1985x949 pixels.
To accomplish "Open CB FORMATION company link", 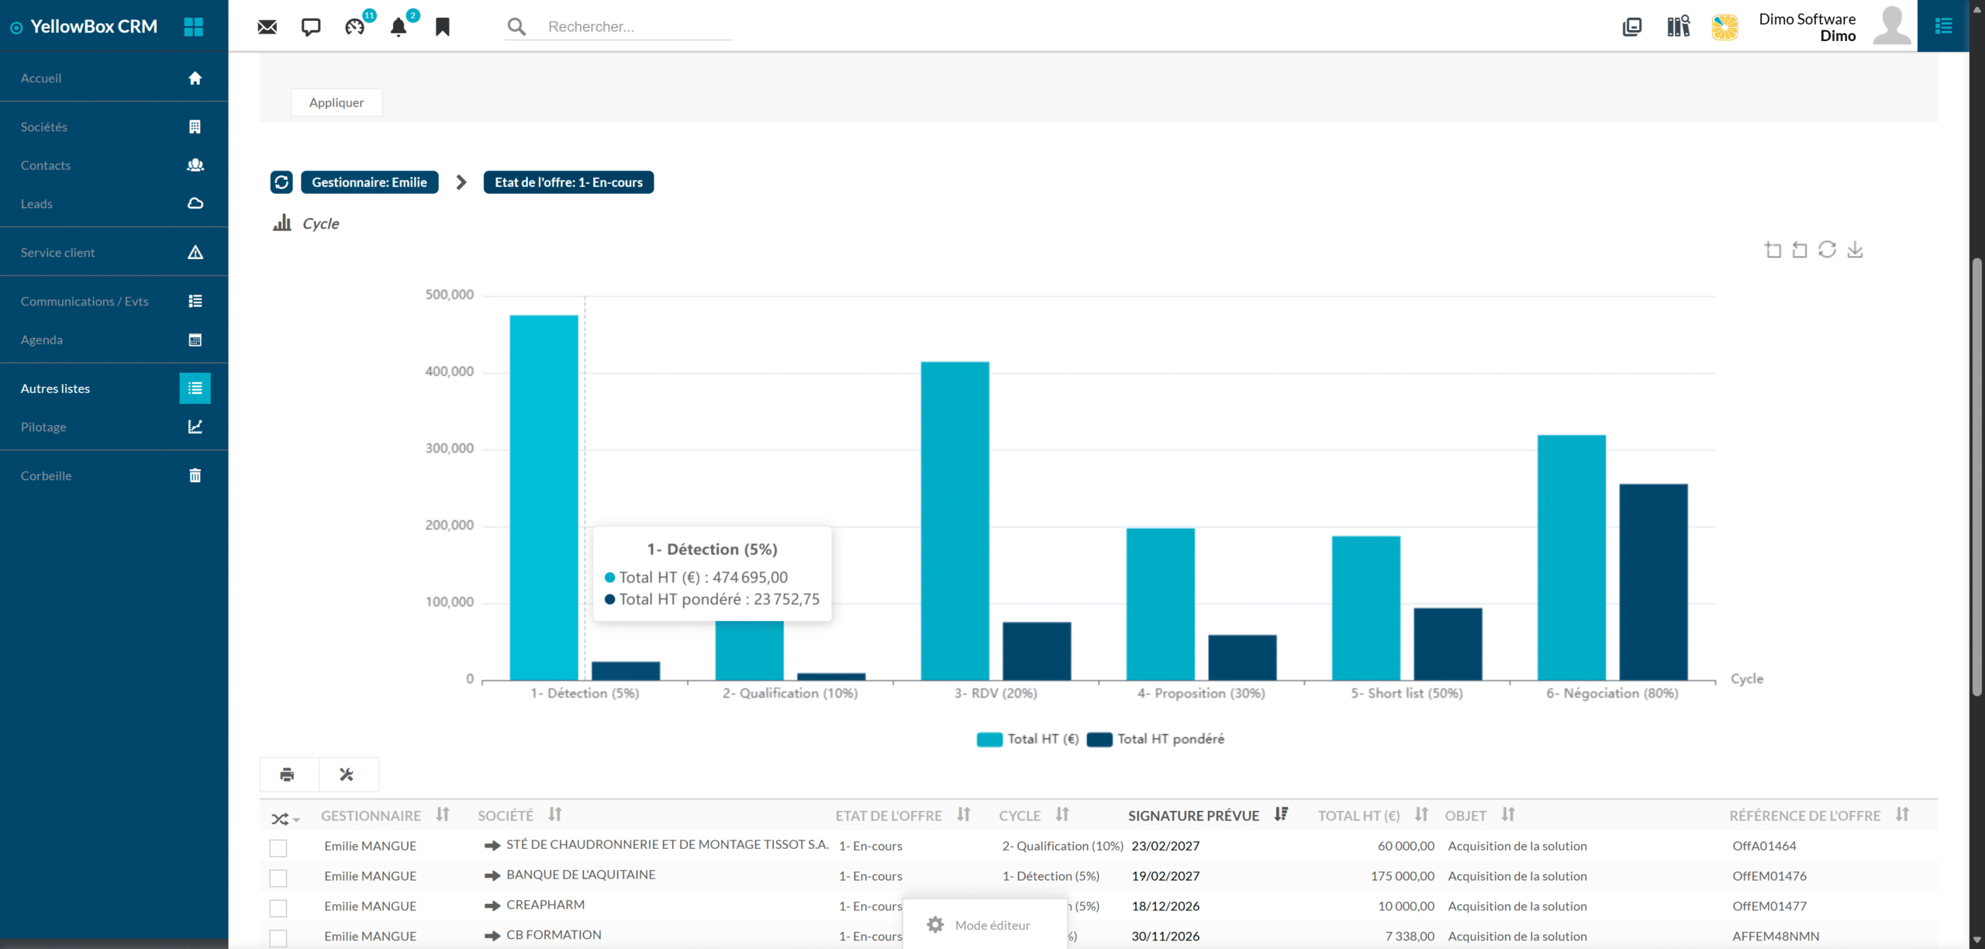I will (x=554, y=935).
